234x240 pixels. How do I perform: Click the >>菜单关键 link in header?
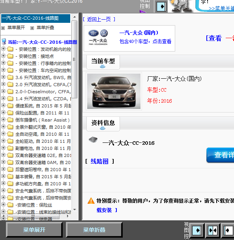point(221,8)
